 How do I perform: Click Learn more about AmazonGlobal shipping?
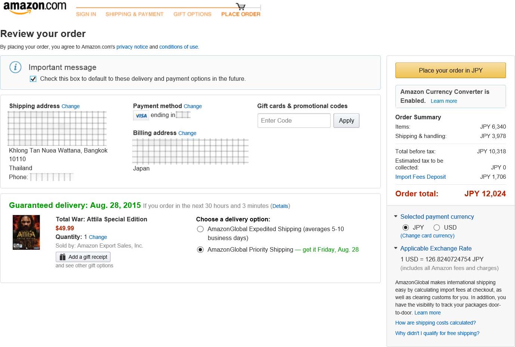pyautogui.click(x=428, y=313)
